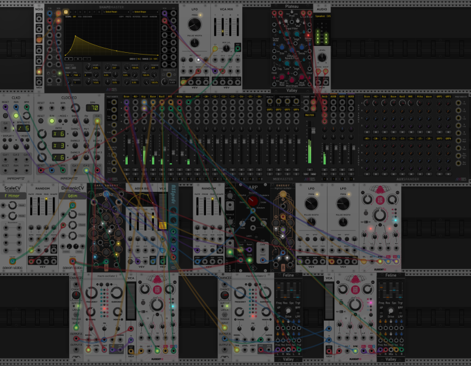Click the ShapeMaster COPY button

[x=121, y=17]
